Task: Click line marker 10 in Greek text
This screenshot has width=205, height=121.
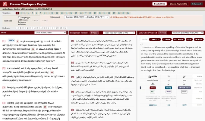Action: coord(33,49)
